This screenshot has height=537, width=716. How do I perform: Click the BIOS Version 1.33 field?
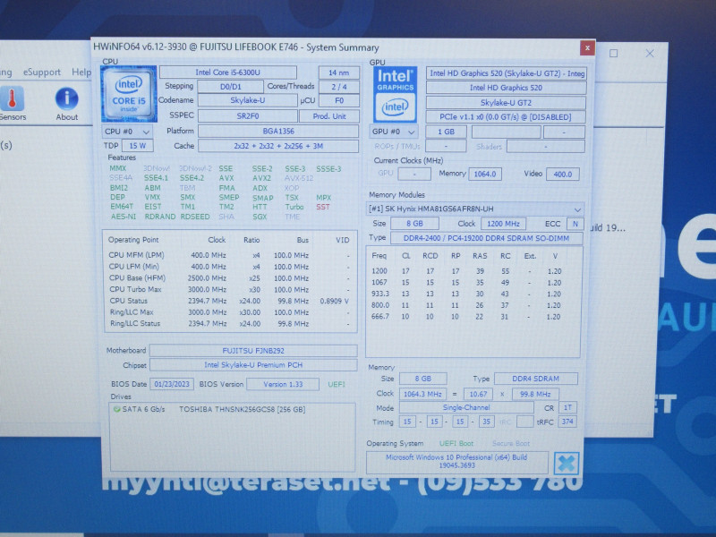click(x=283, y=385)
